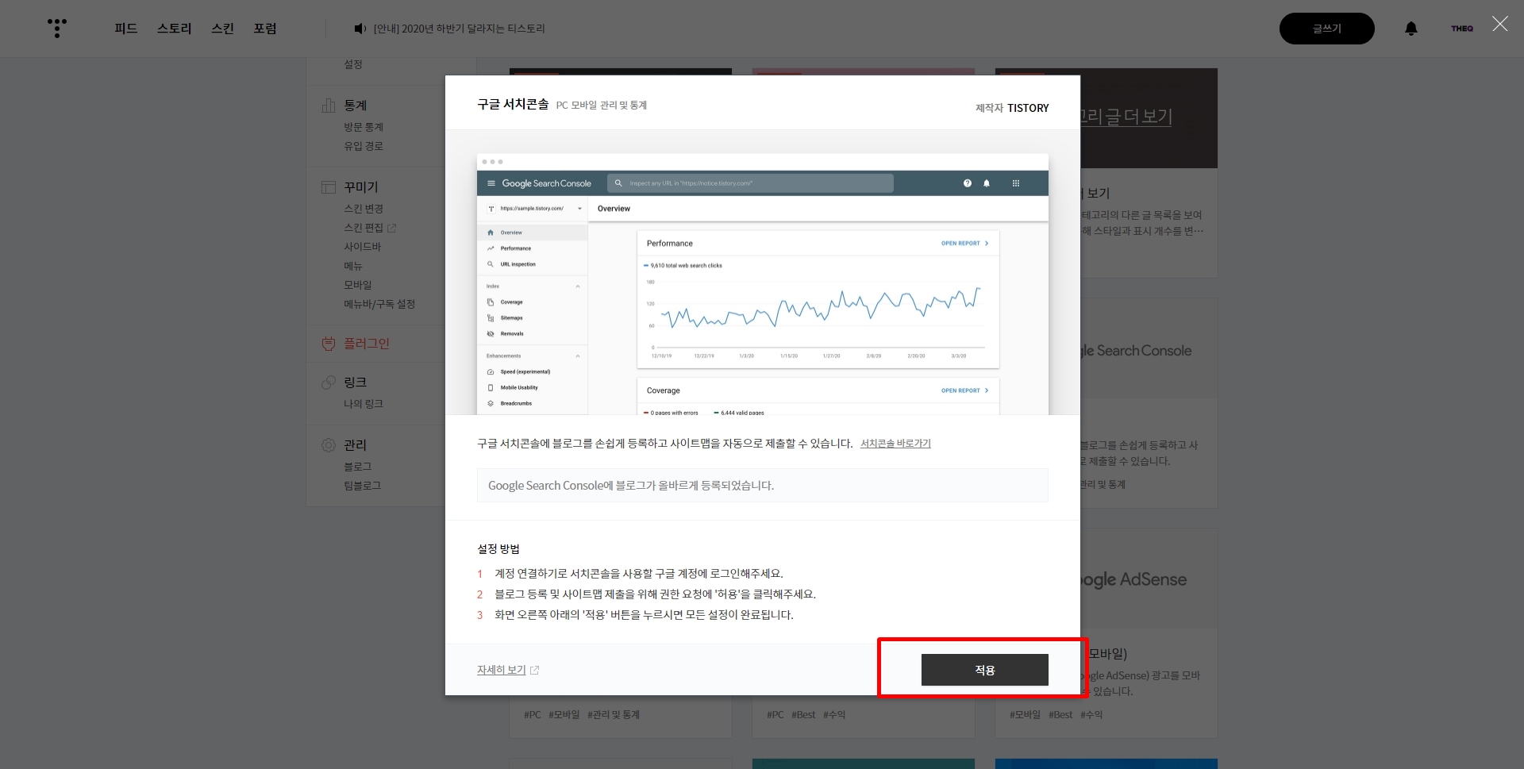The image size is (1524, 769).
Task: Open the Search Console plugin card behind dialog
Action: click(x=1149, y=403)
